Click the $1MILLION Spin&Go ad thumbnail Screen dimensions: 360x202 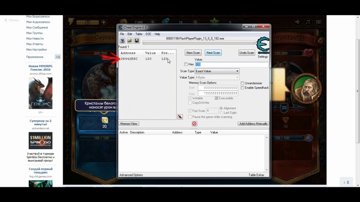pos(40,141)
